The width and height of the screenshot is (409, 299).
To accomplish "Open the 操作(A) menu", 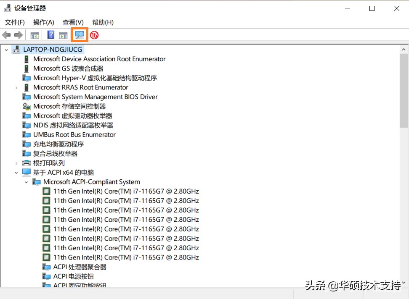I will [x=44, y=22].
